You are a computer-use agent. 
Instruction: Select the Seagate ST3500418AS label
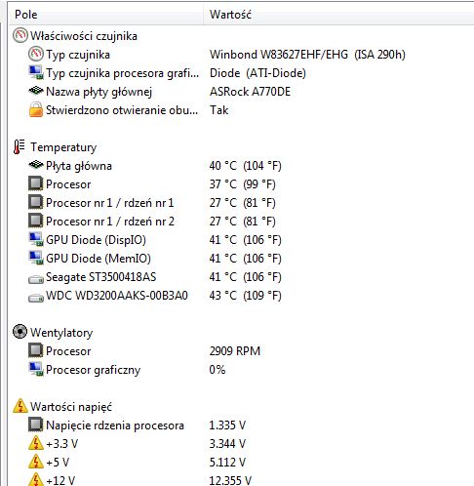(x=100, y=277)
